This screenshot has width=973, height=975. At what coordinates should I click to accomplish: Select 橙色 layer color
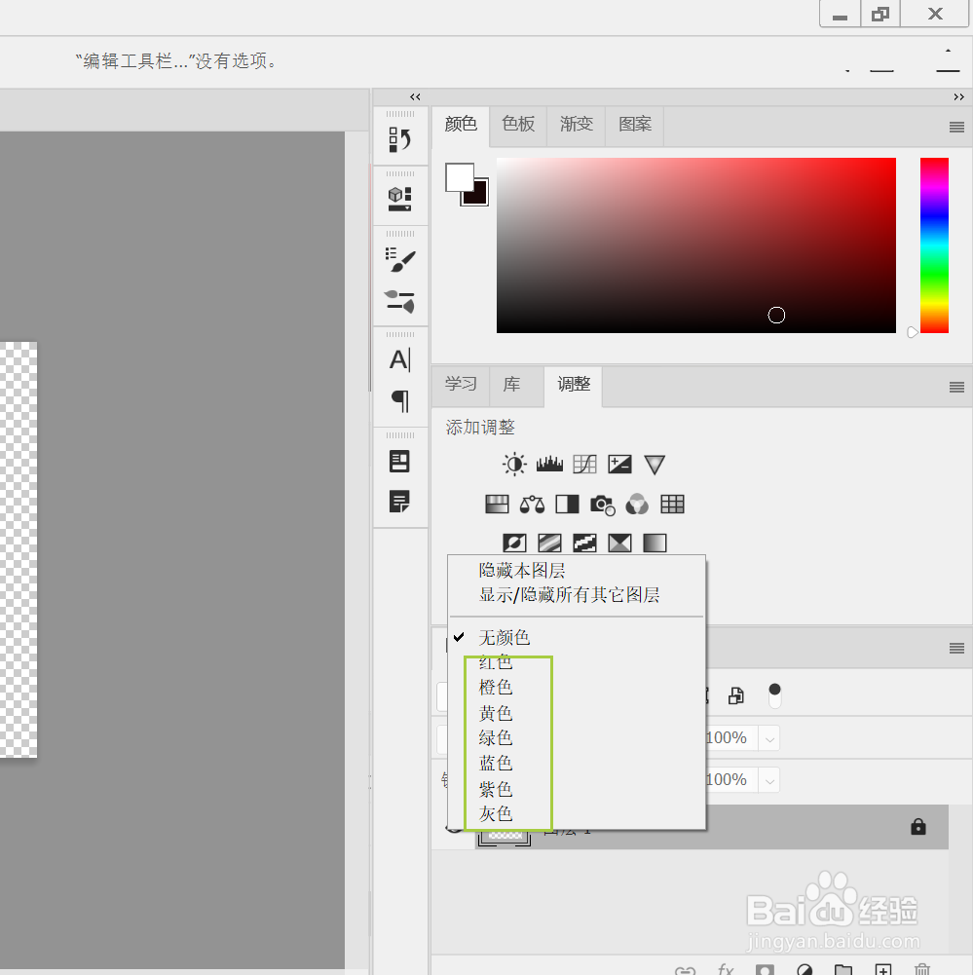tap(577, 687)
